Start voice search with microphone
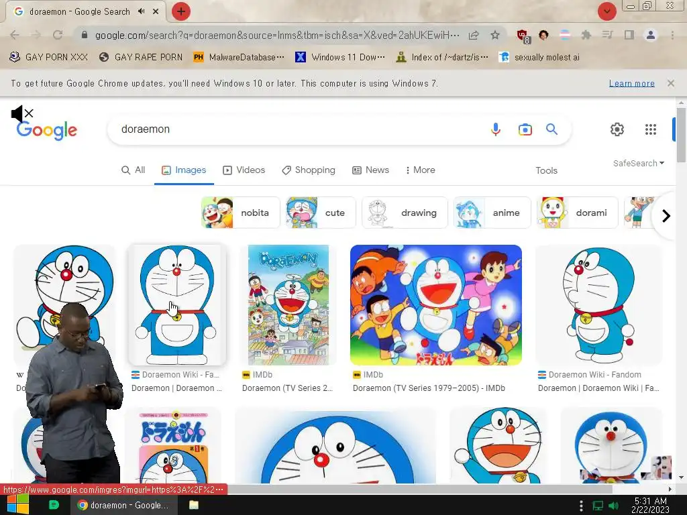This screenshot has width=687, height=515. [x=496, y=129]
